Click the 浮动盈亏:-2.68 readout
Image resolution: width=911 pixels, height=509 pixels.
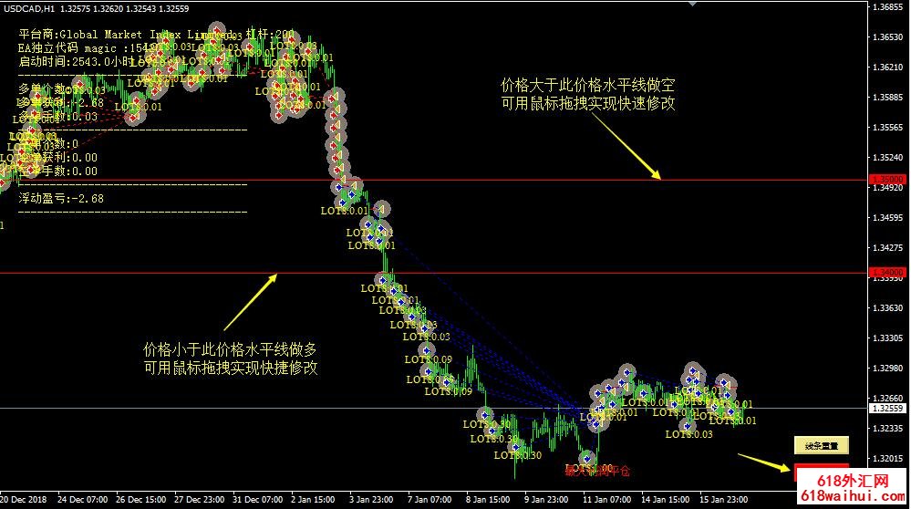(61, 199)
